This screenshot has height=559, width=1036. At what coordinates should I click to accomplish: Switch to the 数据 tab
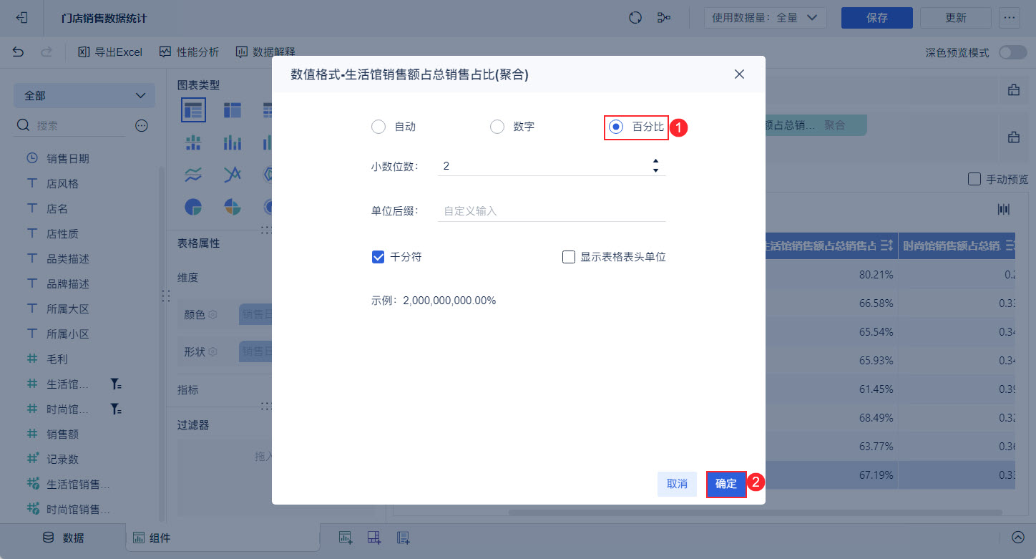[x=64, y=538]
